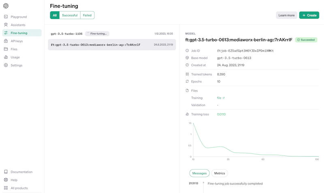The height and width of the screenshot is (193, 324).
Task: Click the Fine-tuning sliders icon in sidebar
Action: pyautogui.click(x=6, y=33)
